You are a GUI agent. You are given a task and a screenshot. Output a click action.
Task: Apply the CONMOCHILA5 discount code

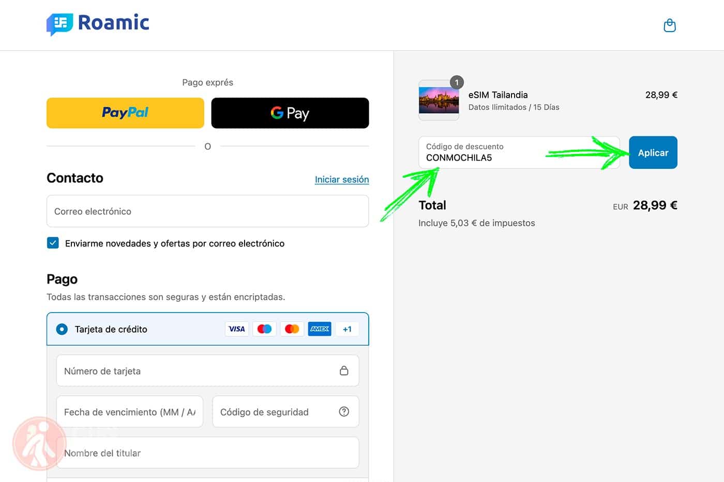click(x=653, y=152)
